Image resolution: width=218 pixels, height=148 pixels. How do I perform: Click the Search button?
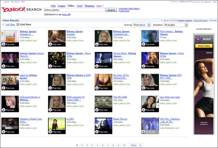click(x=111, y=10)
